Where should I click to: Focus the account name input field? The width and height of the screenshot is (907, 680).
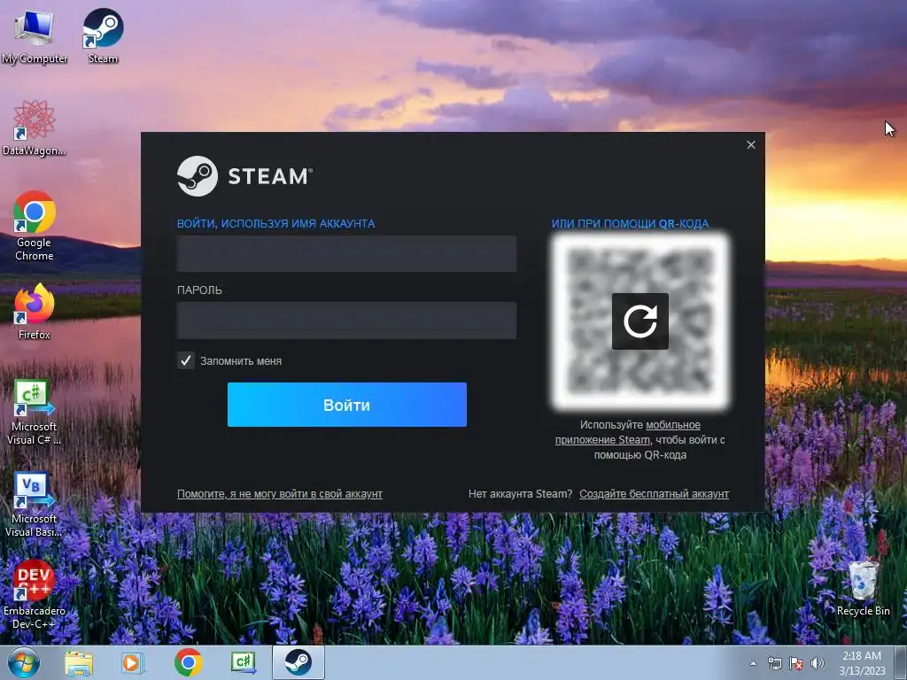point(346,254)
